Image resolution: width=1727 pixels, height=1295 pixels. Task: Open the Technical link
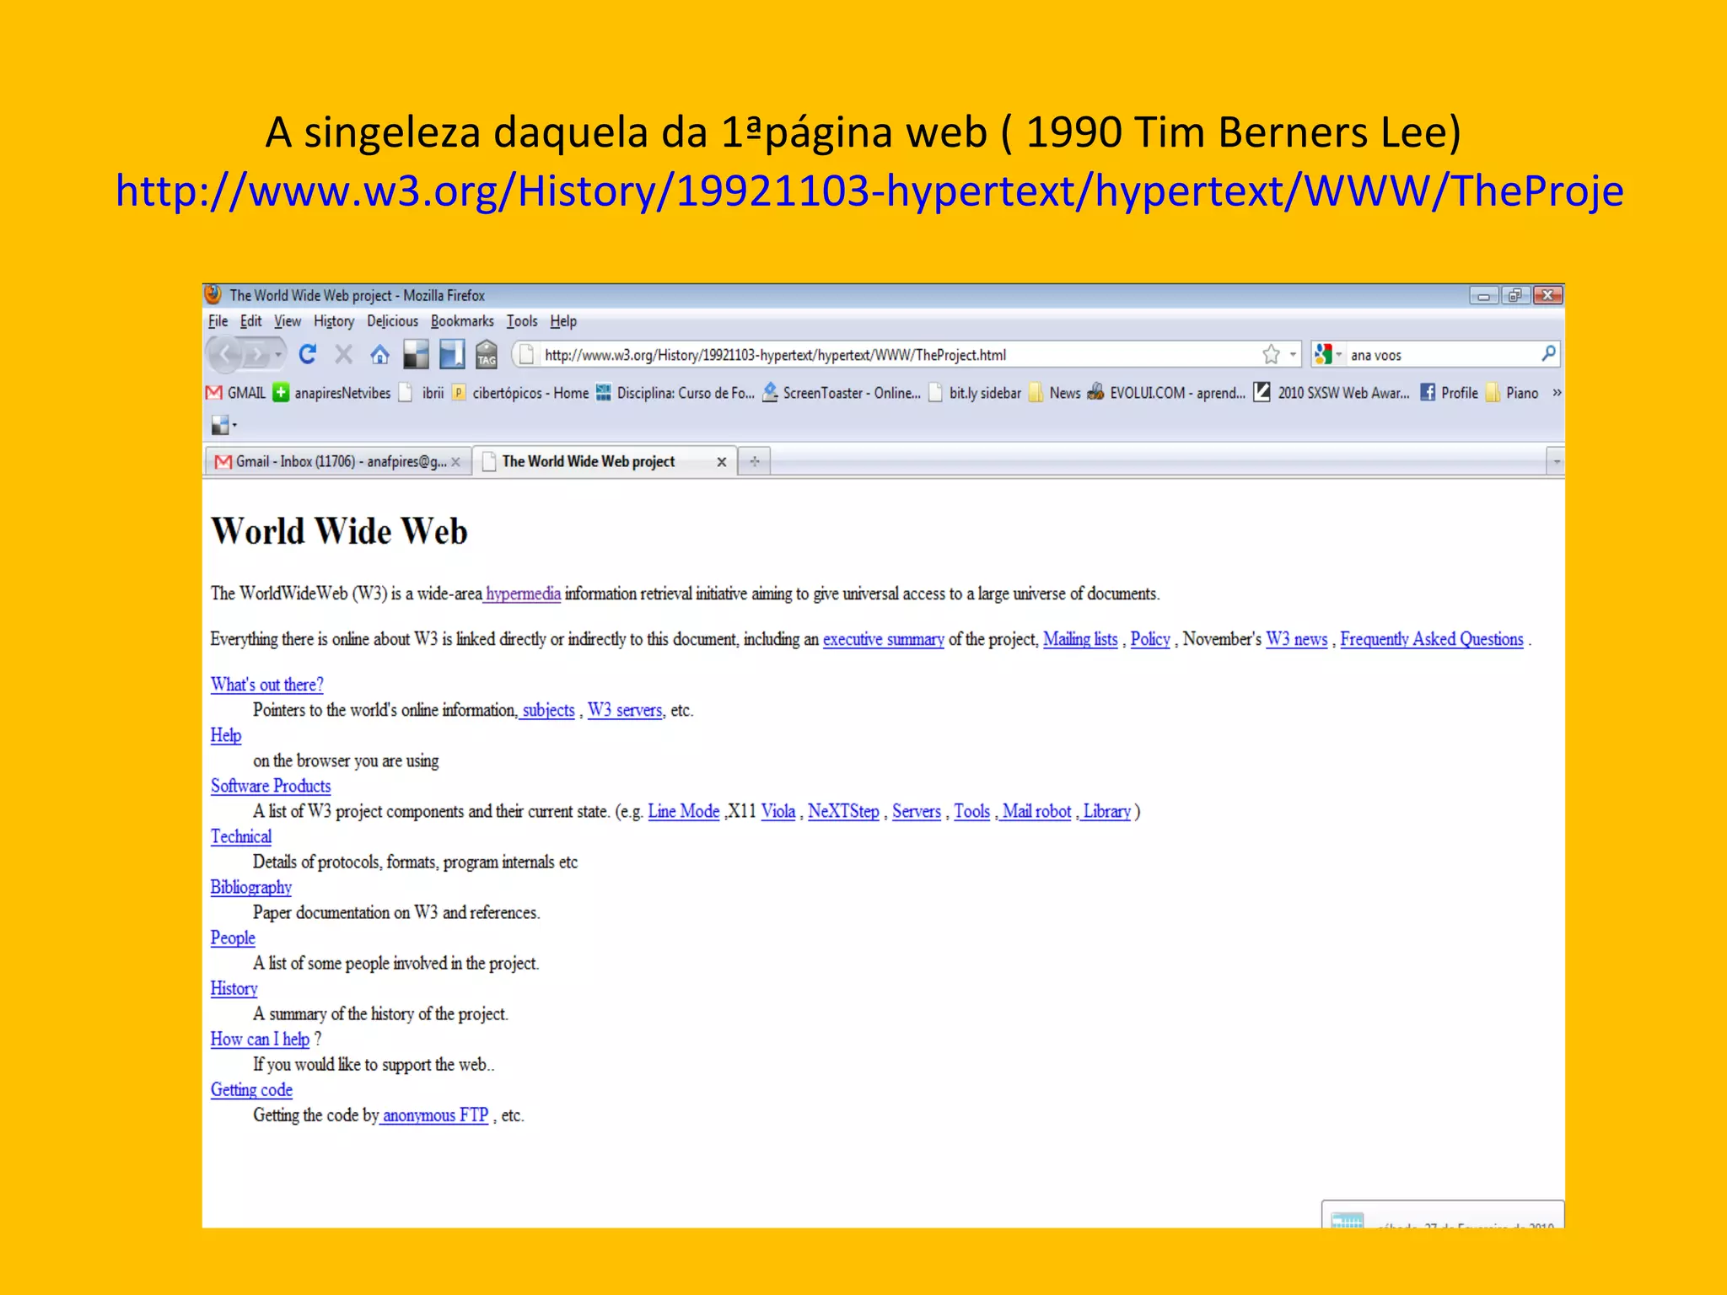pos(241,837)
